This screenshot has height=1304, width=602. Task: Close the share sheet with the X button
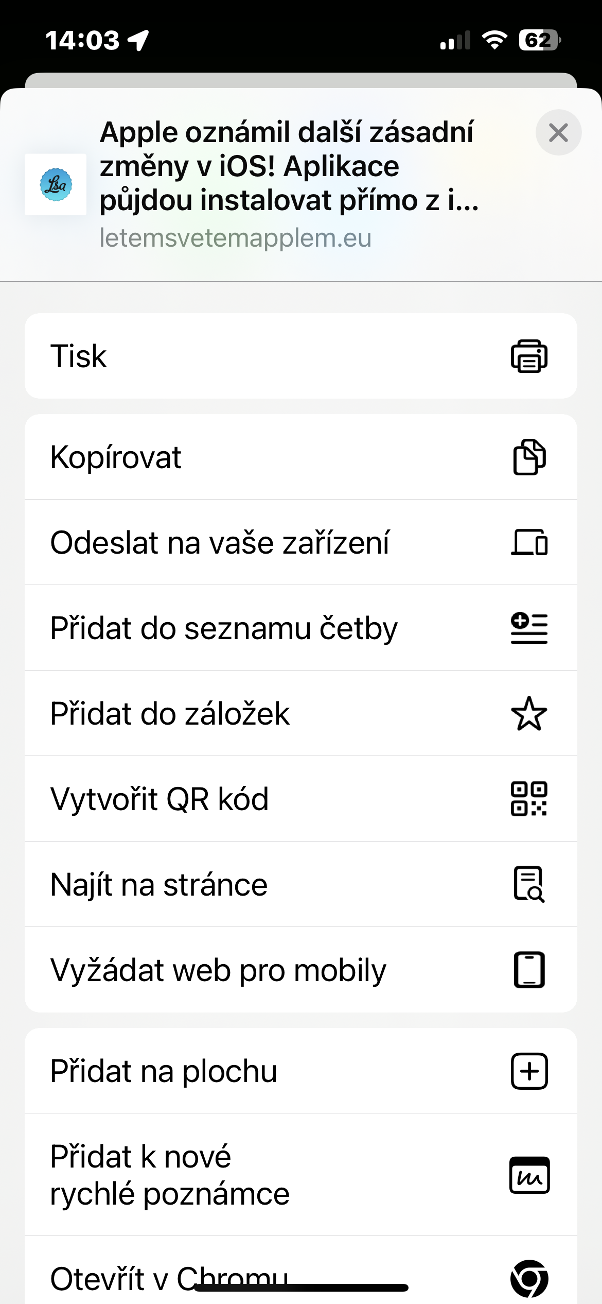(x=558, y=132)
